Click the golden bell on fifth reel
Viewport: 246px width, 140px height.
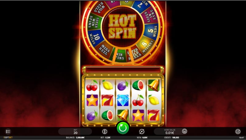pos(154,85)
